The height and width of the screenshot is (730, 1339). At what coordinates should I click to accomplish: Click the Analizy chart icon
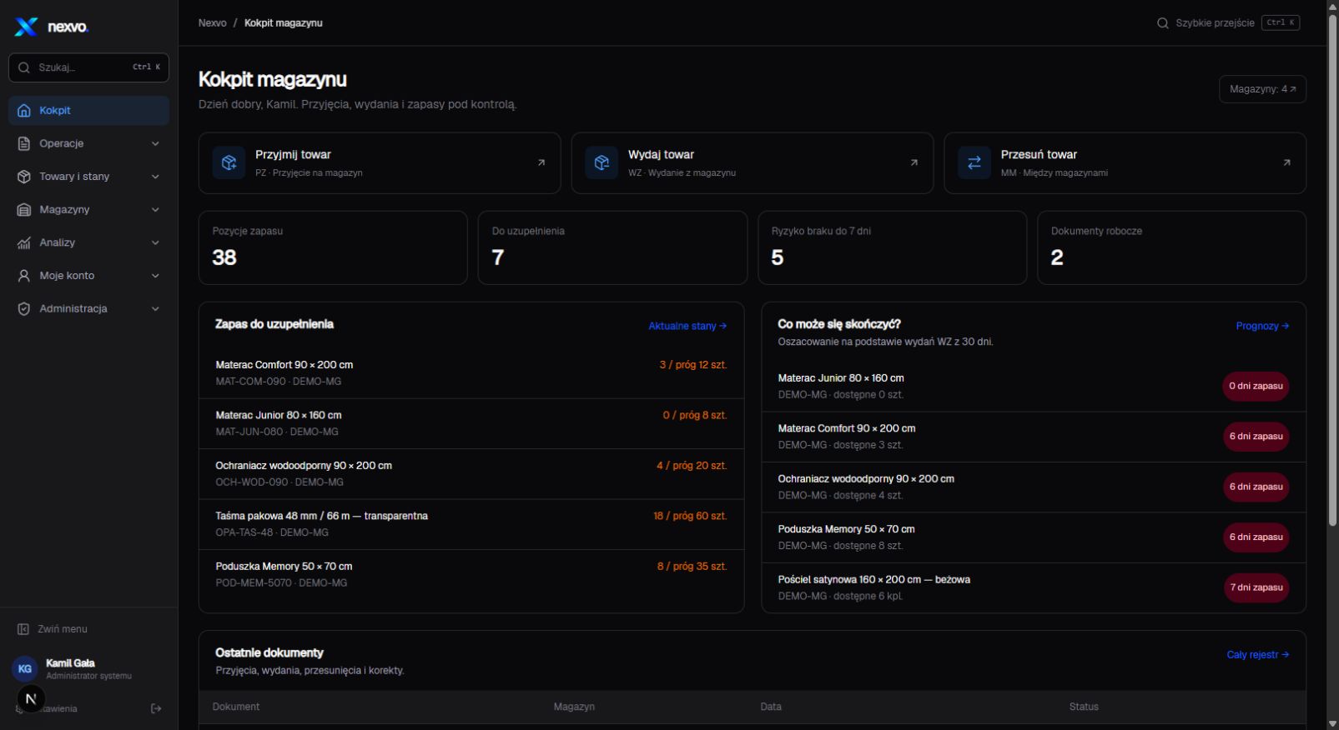[x=24, y=242]
